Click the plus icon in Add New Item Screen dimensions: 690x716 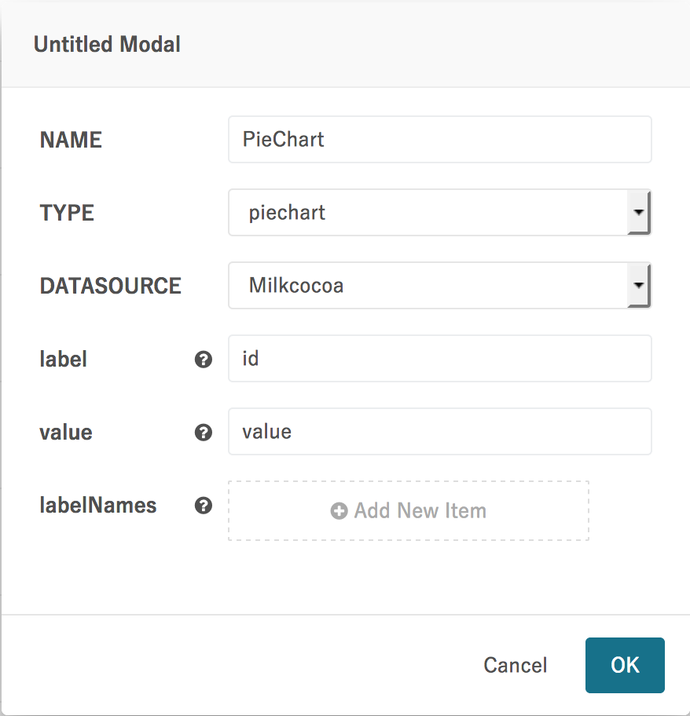click(x=339, y=511)
